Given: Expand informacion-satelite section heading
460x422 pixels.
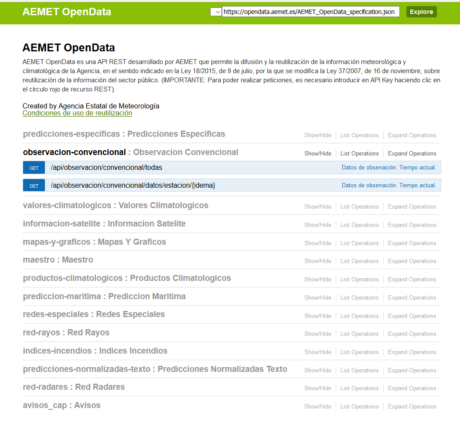Looking at the screenshot, I should 104,223.
